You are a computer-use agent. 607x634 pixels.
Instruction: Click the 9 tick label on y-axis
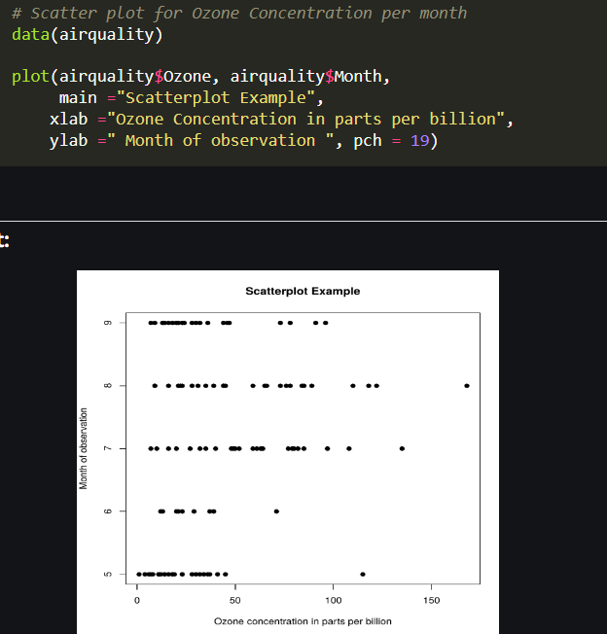pyautogui.click(x=108, y=323)
